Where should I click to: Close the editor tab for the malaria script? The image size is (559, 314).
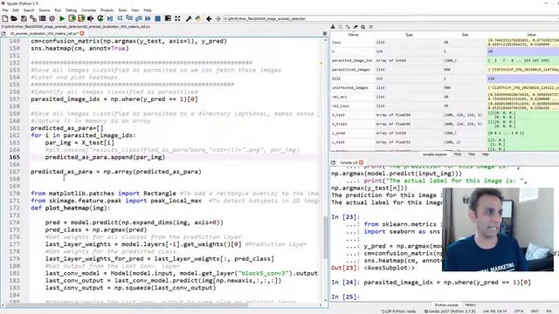(x=82, y=33)
